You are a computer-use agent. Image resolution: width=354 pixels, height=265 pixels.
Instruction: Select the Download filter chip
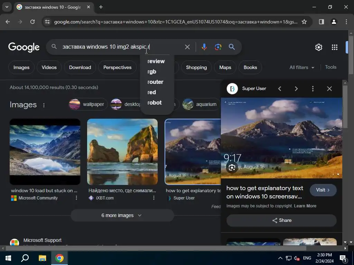coord(80,67)
